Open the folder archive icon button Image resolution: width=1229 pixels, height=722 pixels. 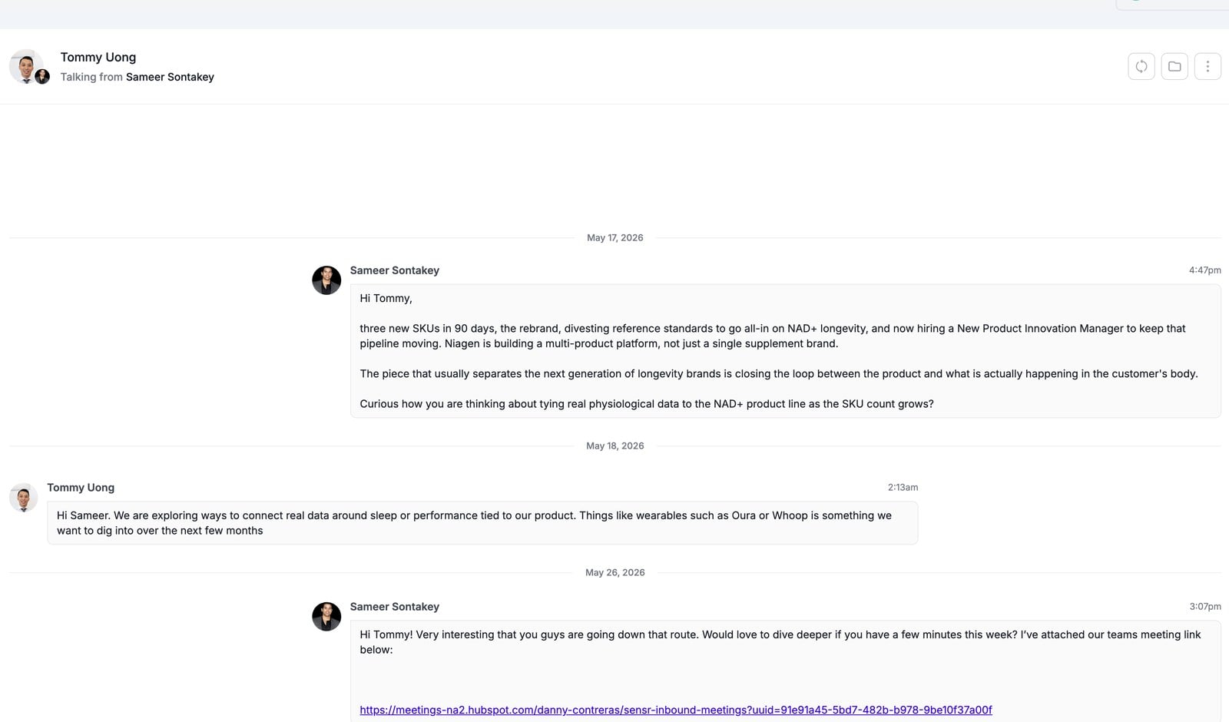pos(1174,66)
